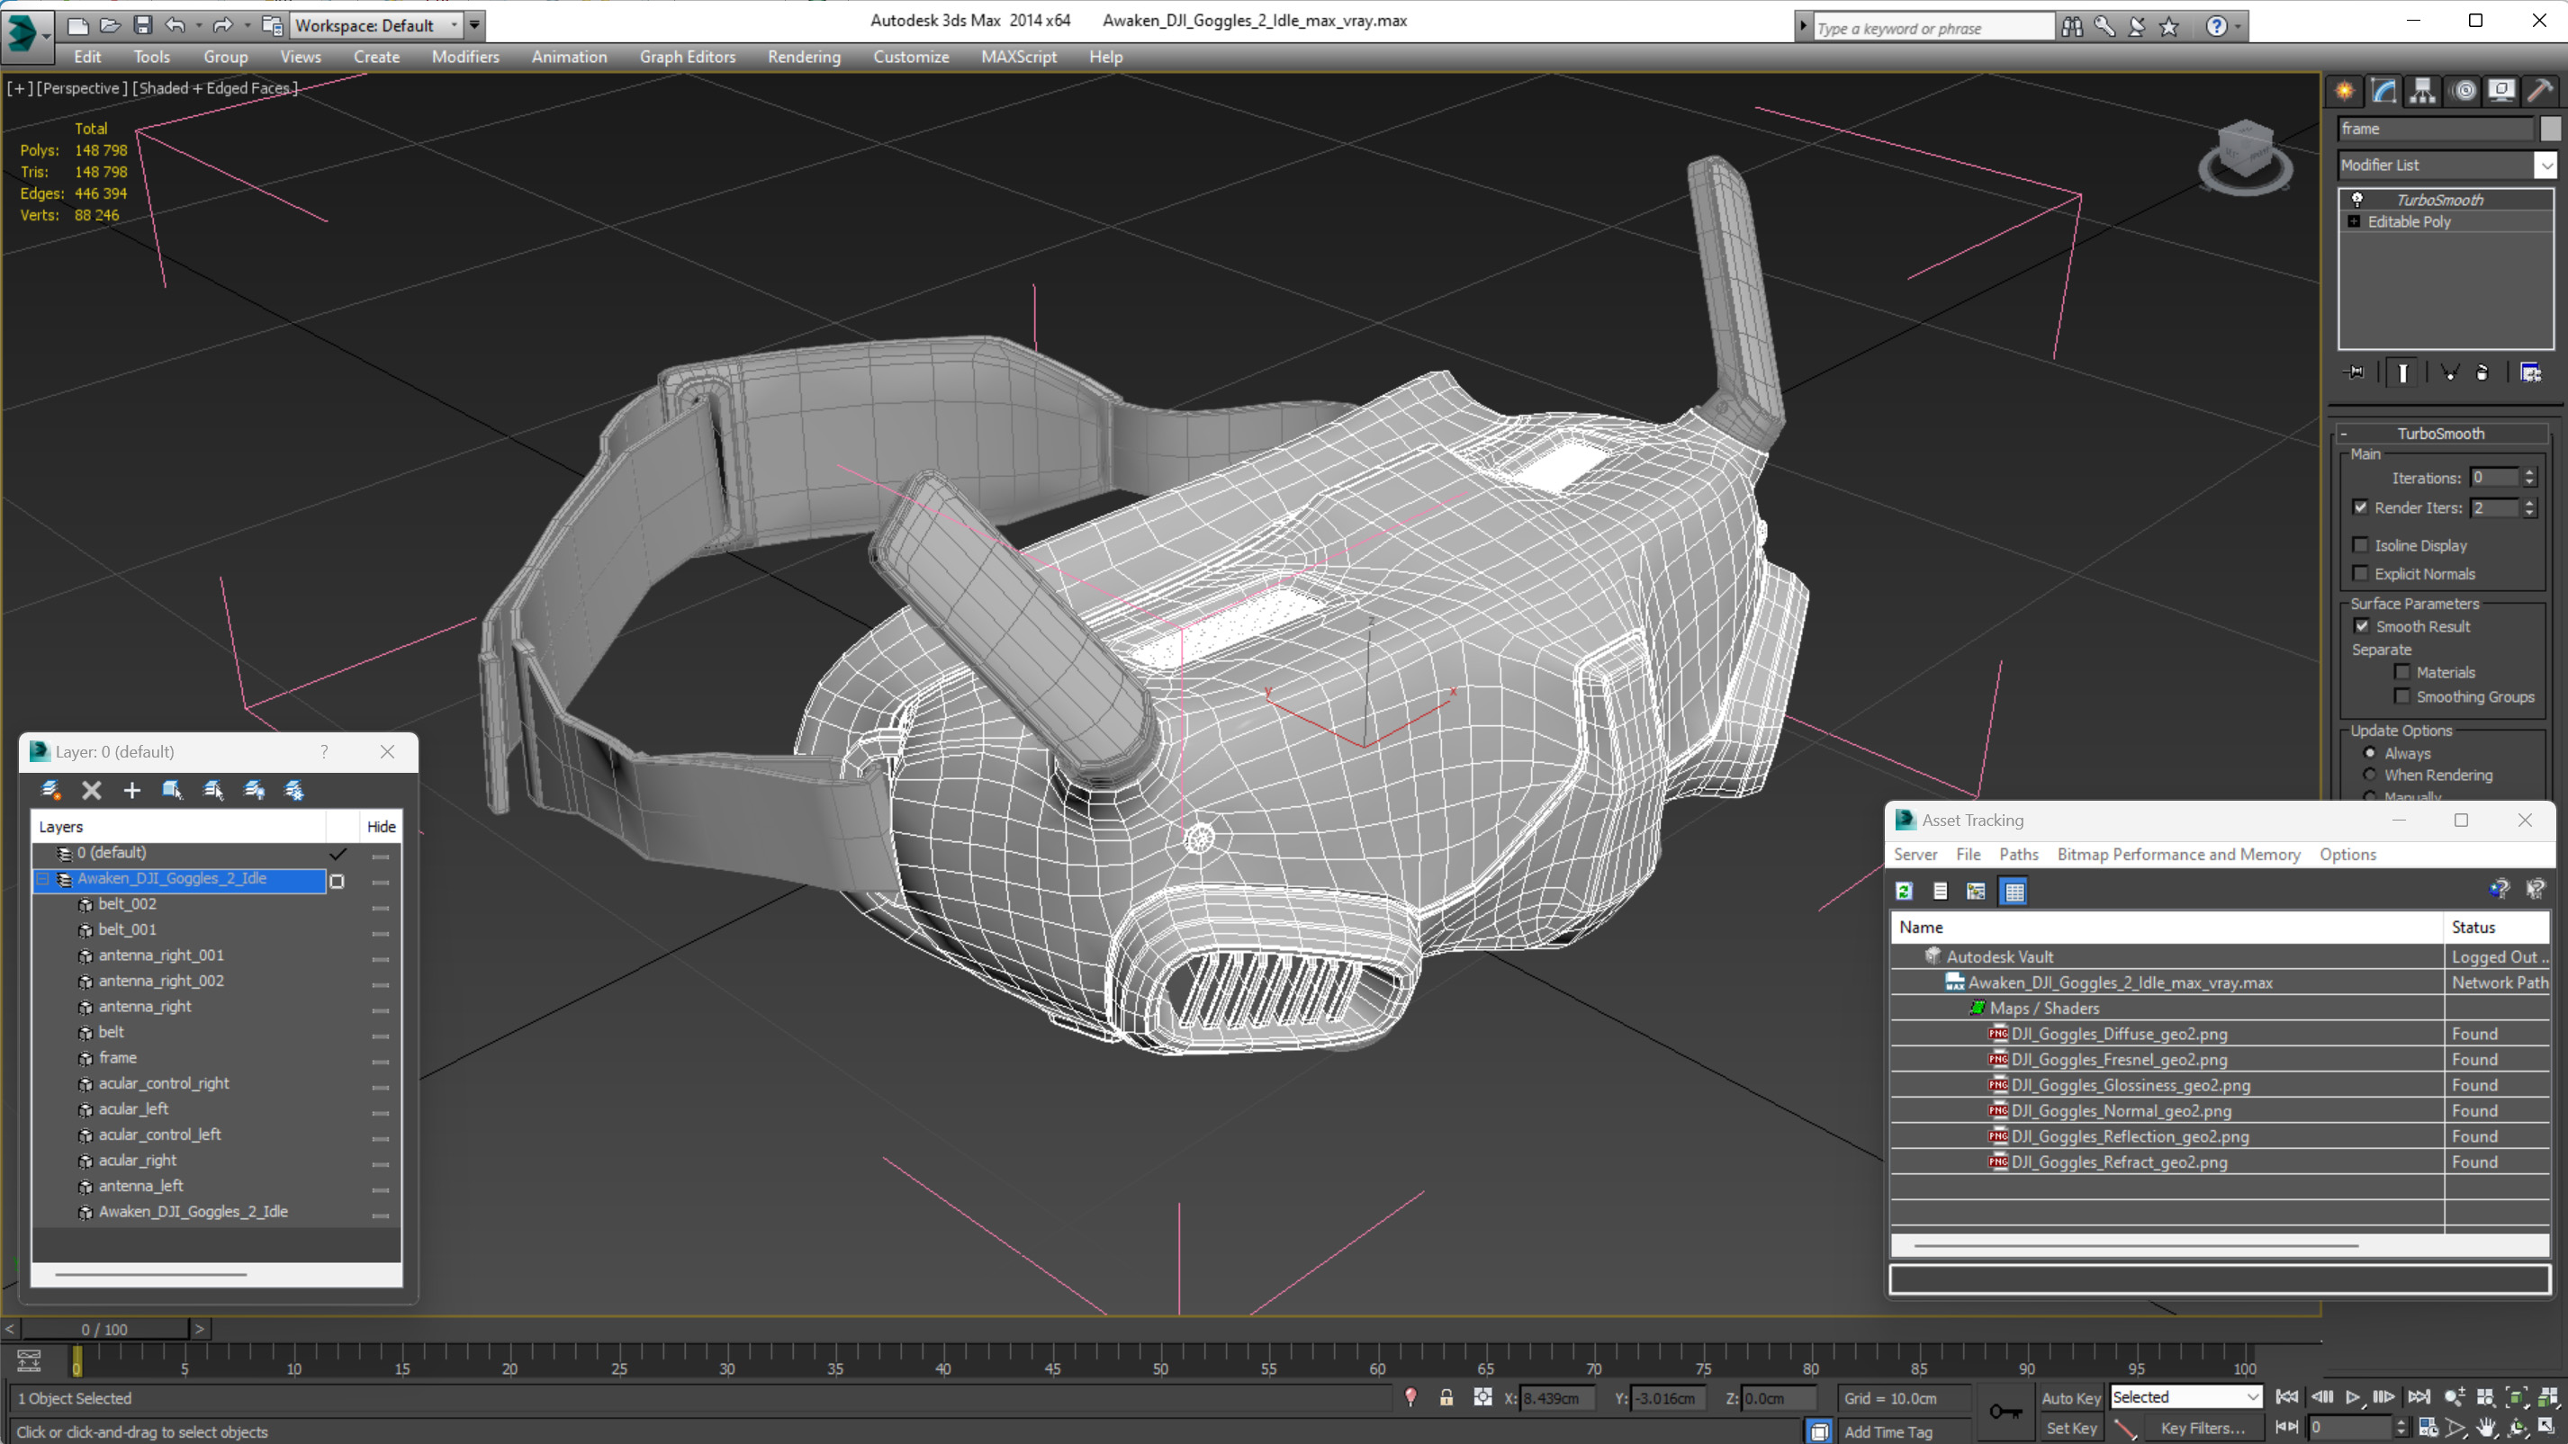Enable Separate by Materials checkbox
Viewport: 2568px width, 1444px height.
2402,672
